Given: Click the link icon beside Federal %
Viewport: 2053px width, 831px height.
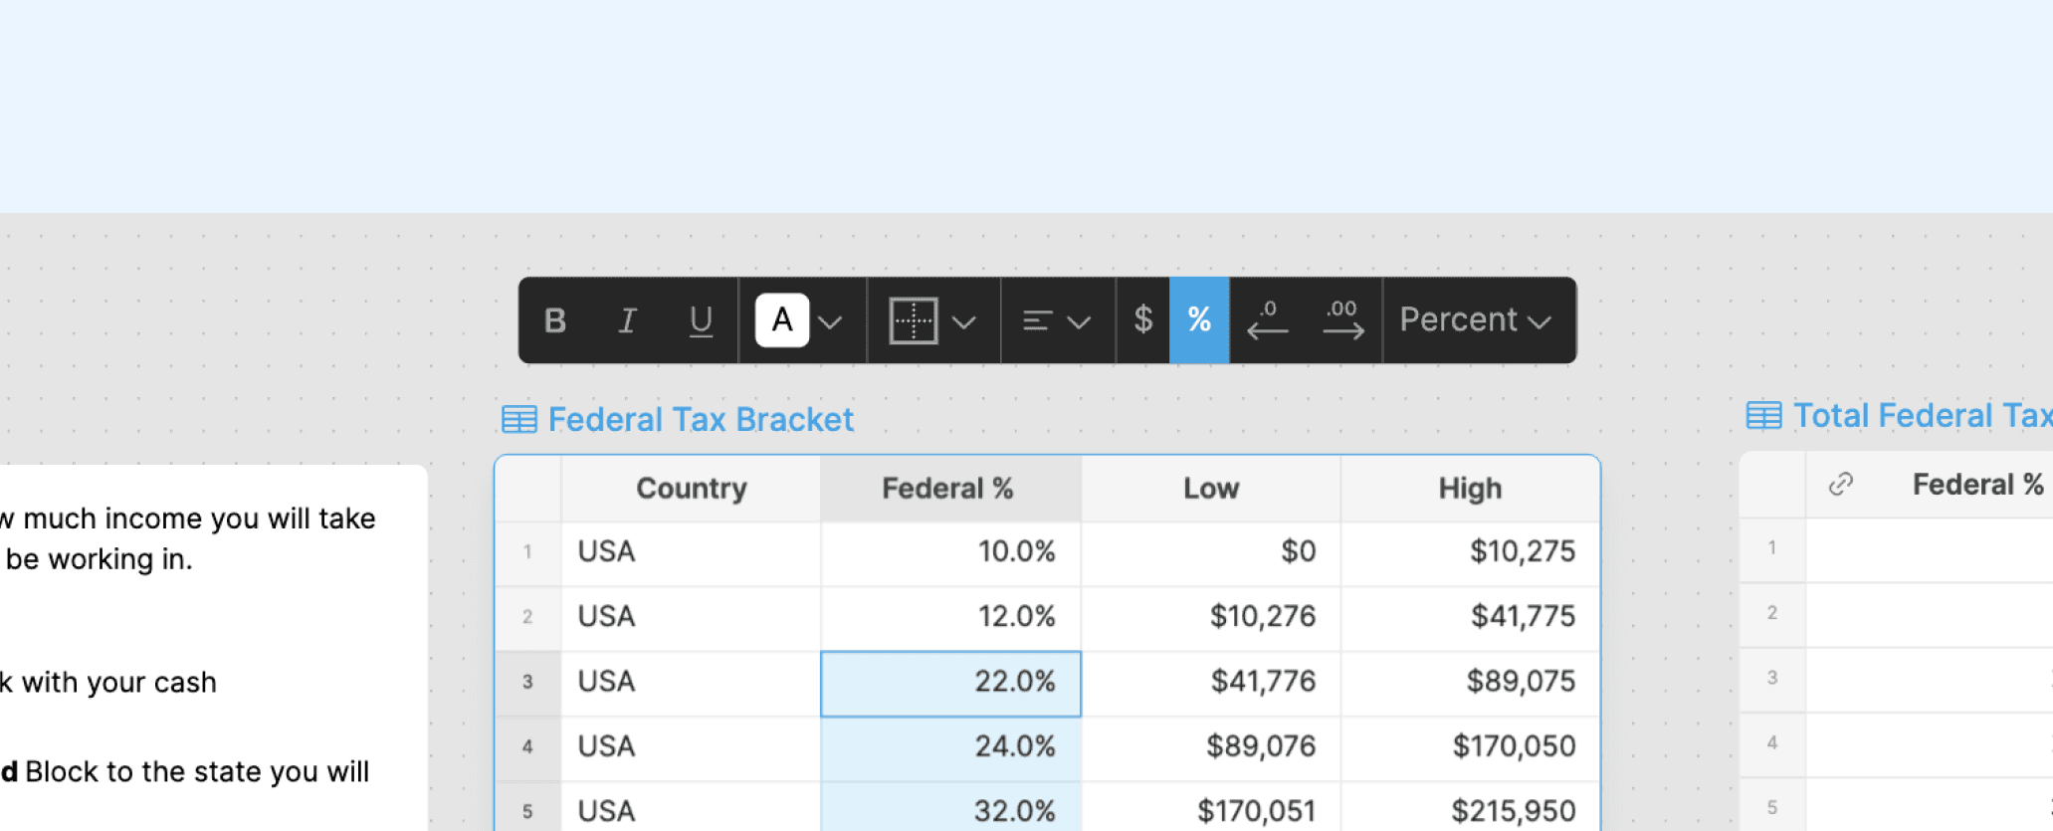Looking at the screenshot, I should [1841, 485].
